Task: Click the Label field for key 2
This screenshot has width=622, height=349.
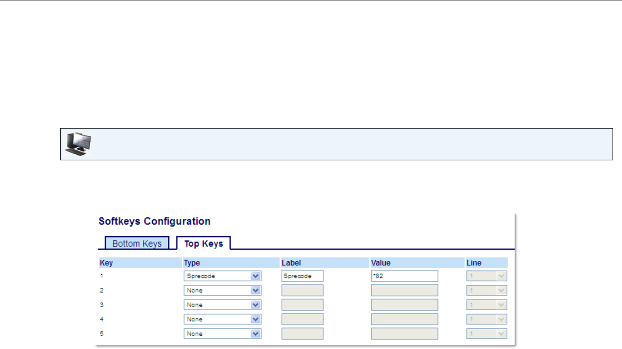Action: (302, 290)
